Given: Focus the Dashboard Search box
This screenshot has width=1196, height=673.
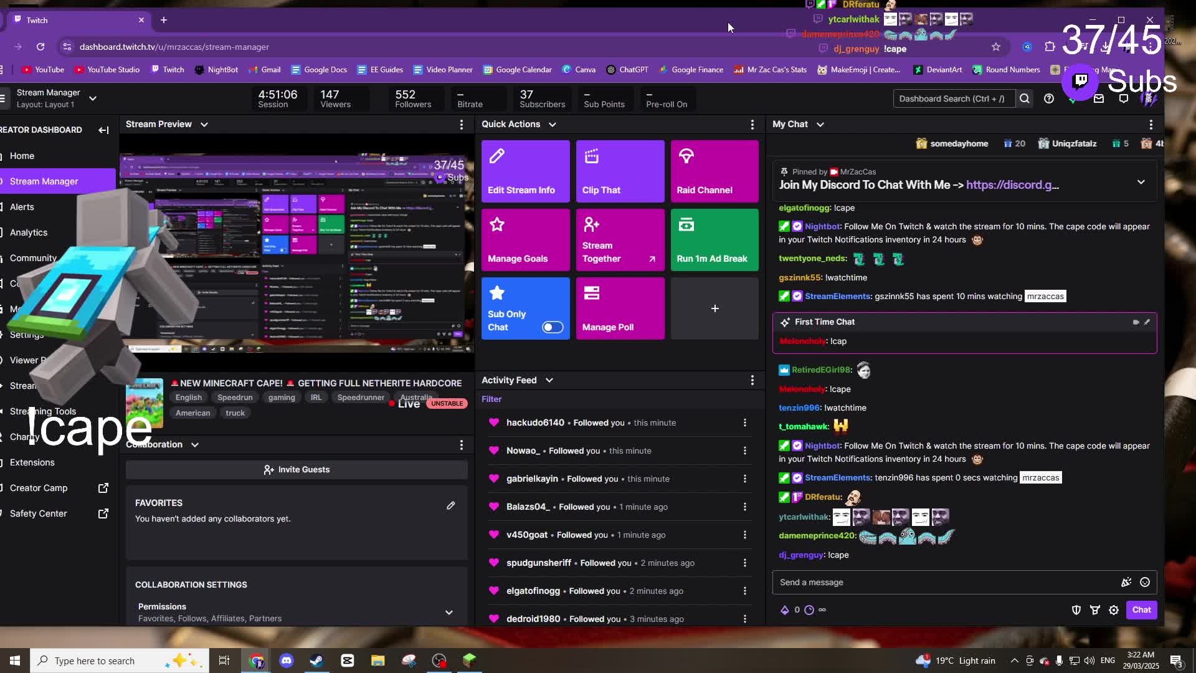Looking at the screenshot, I should pos(954,98).
